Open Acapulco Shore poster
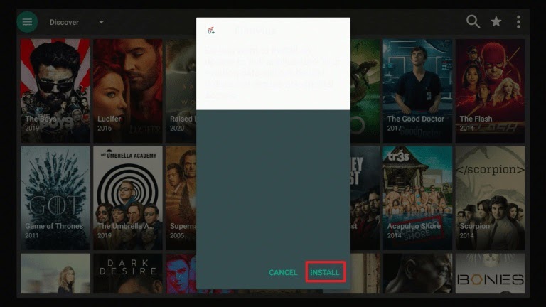 point(417,198)
